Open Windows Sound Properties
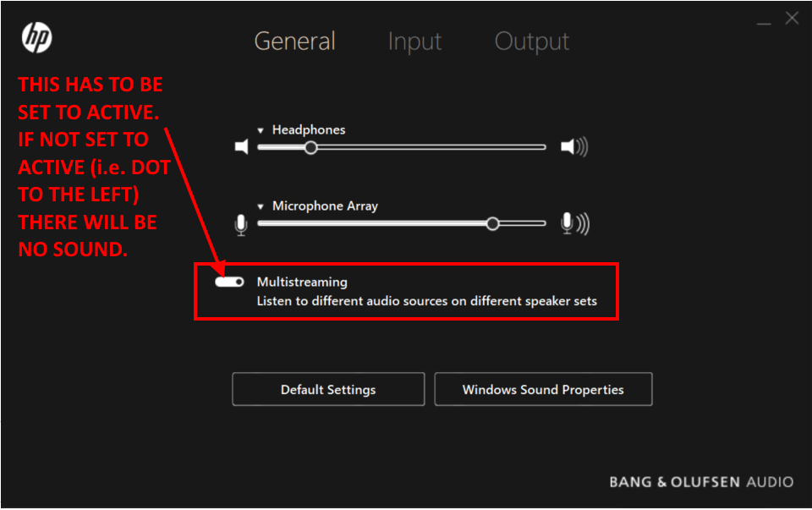Image resolution: width=812 pixels, height=510 pixels. [x=543, y=390]
